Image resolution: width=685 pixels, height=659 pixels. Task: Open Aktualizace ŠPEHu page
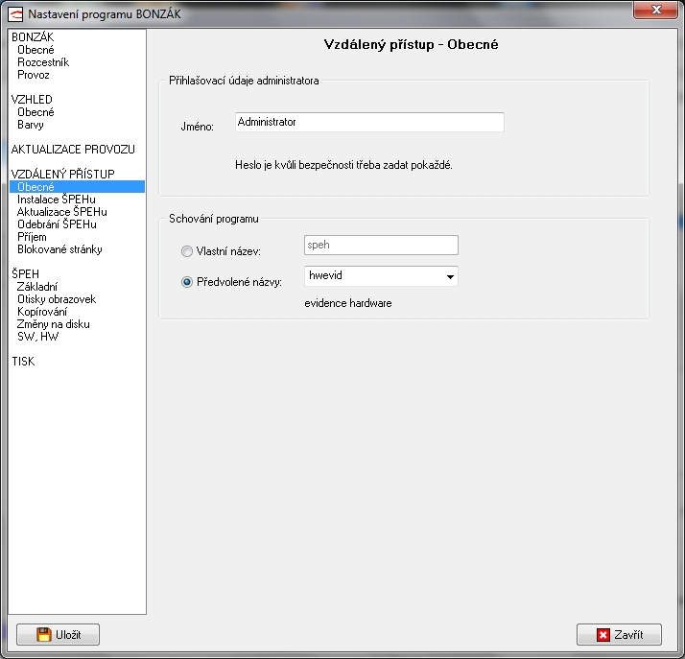[x=62, y=212]
